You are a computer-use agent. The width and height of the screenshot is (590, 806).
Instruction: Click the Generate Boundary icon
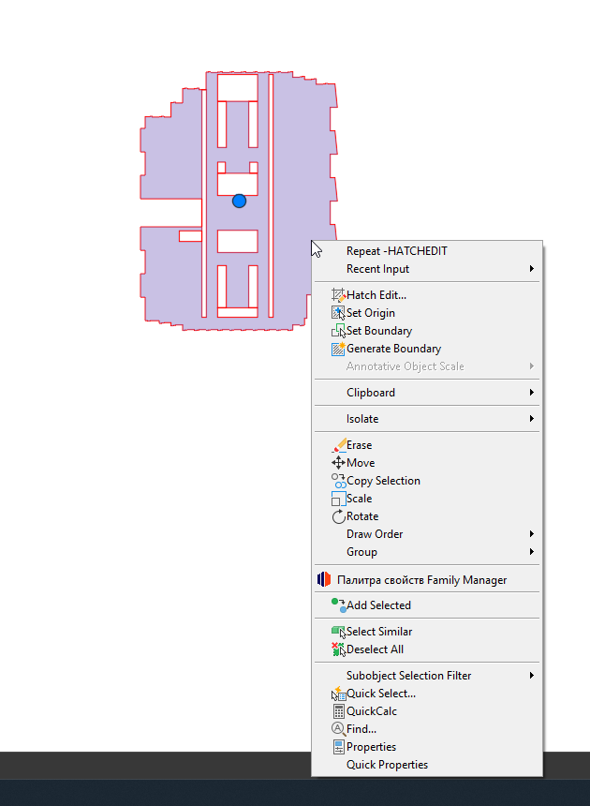pyautogui.click(x=338, y=349)
